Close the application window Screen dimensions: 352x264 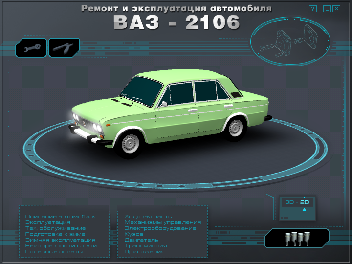point(336,9)
